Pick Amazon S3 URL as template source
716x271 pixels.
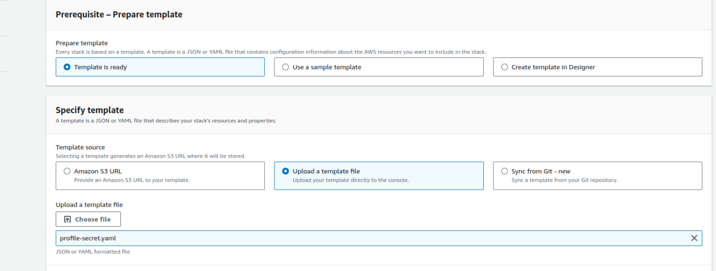pos(160,176)
